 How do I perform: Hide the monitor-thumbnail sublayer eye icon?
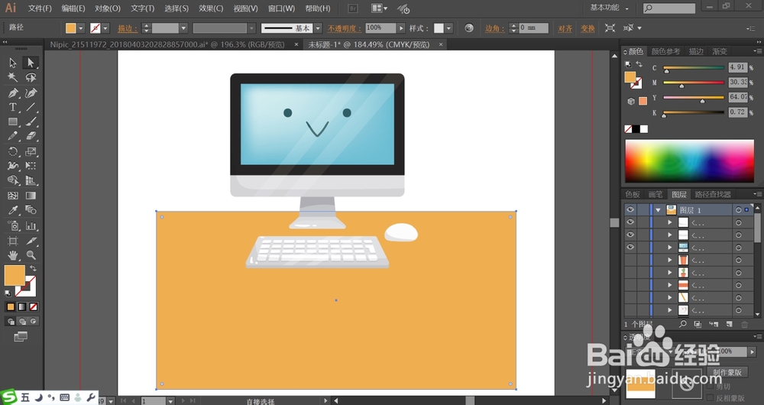(630, 247)
